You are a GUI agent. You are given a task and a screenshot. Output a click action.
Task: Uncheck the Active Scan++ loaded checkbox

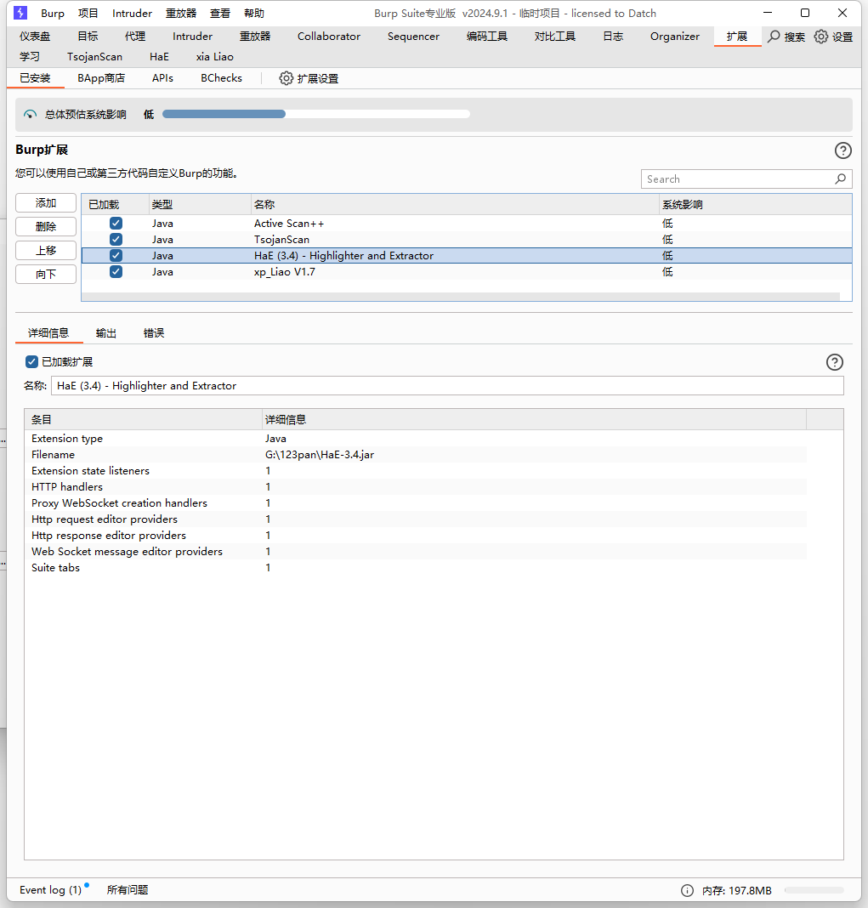(x=116, y=224)
